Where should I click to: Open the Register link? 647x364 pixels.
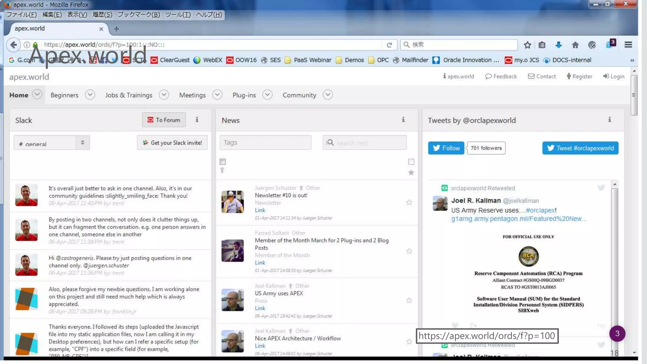(x=579, y=76)
